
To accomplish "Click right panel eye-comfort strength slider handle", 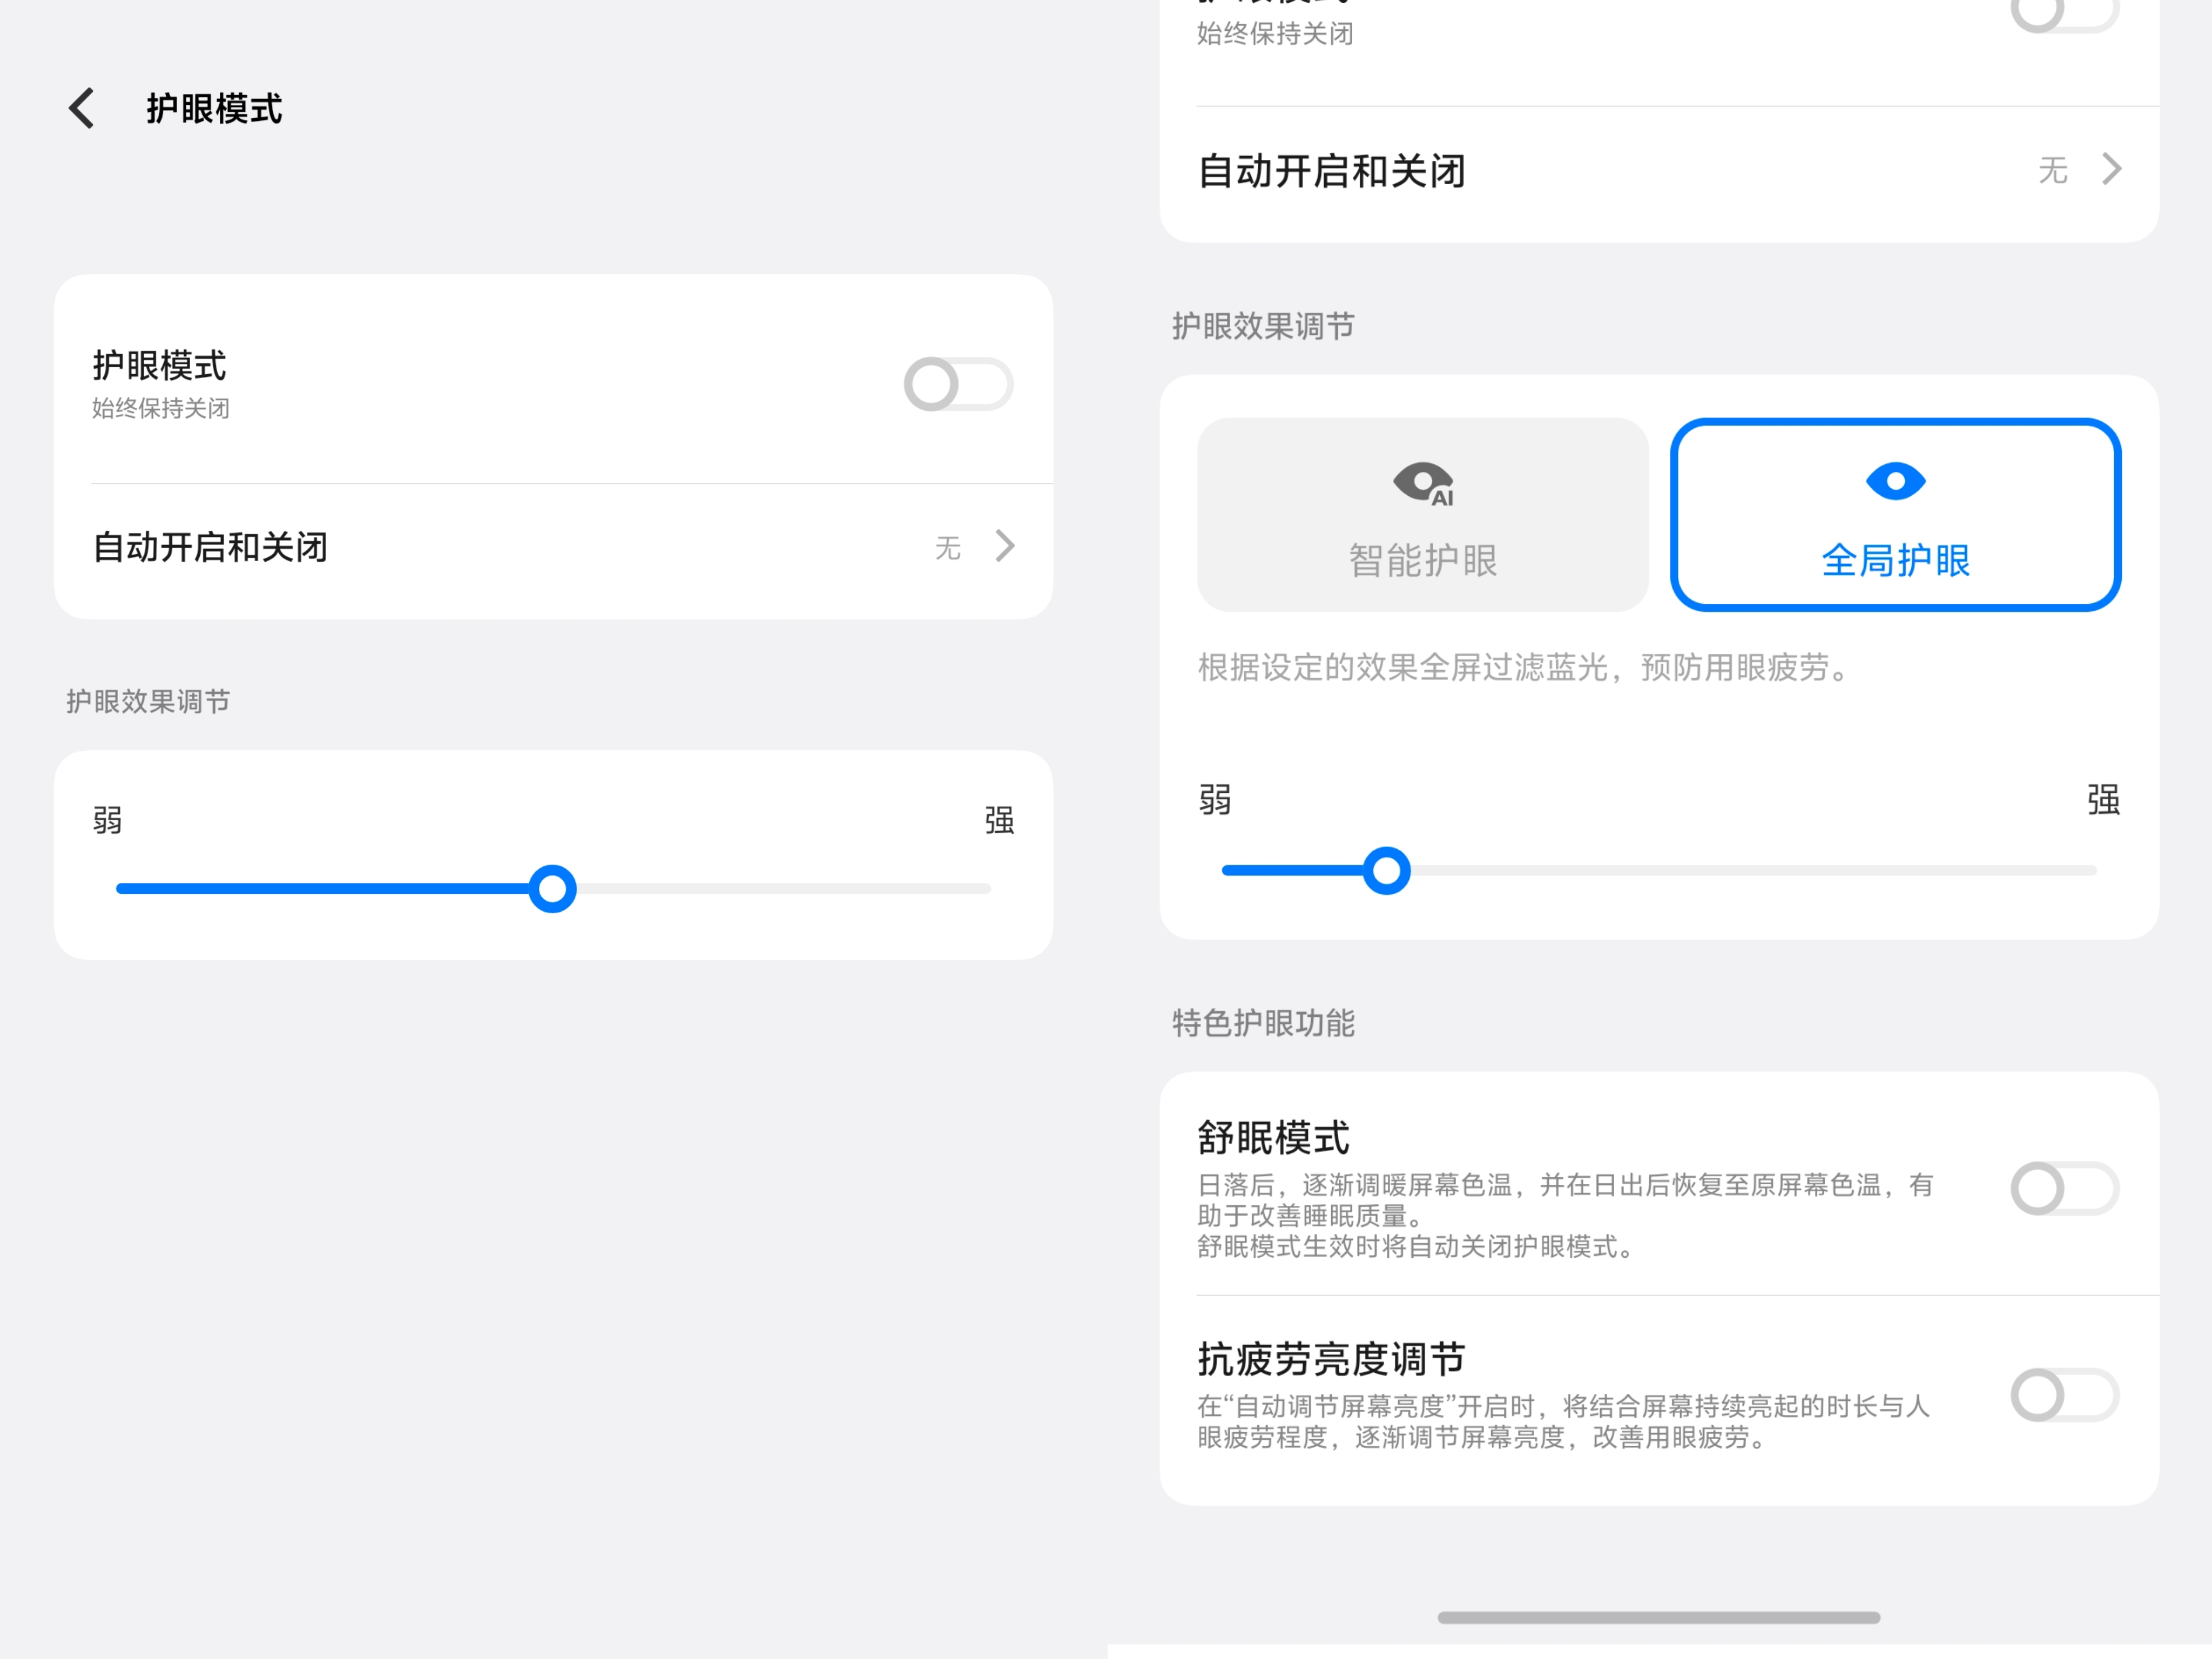I will point(1386,870).
